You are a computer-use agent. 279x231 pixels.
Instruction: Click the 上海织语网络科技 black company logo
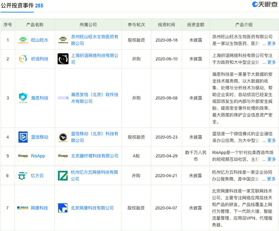(x=63, y=59)
